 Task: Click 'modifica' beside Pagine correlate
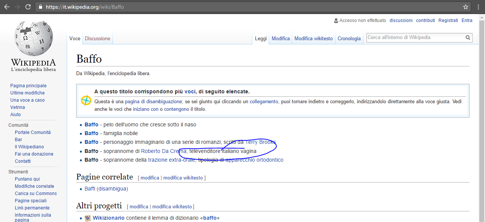(150, 178)
